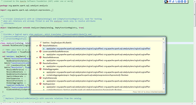Click editor horizontal scrollbar right arrow
Viewport: 196px width, 105px height.
[193, 104]
